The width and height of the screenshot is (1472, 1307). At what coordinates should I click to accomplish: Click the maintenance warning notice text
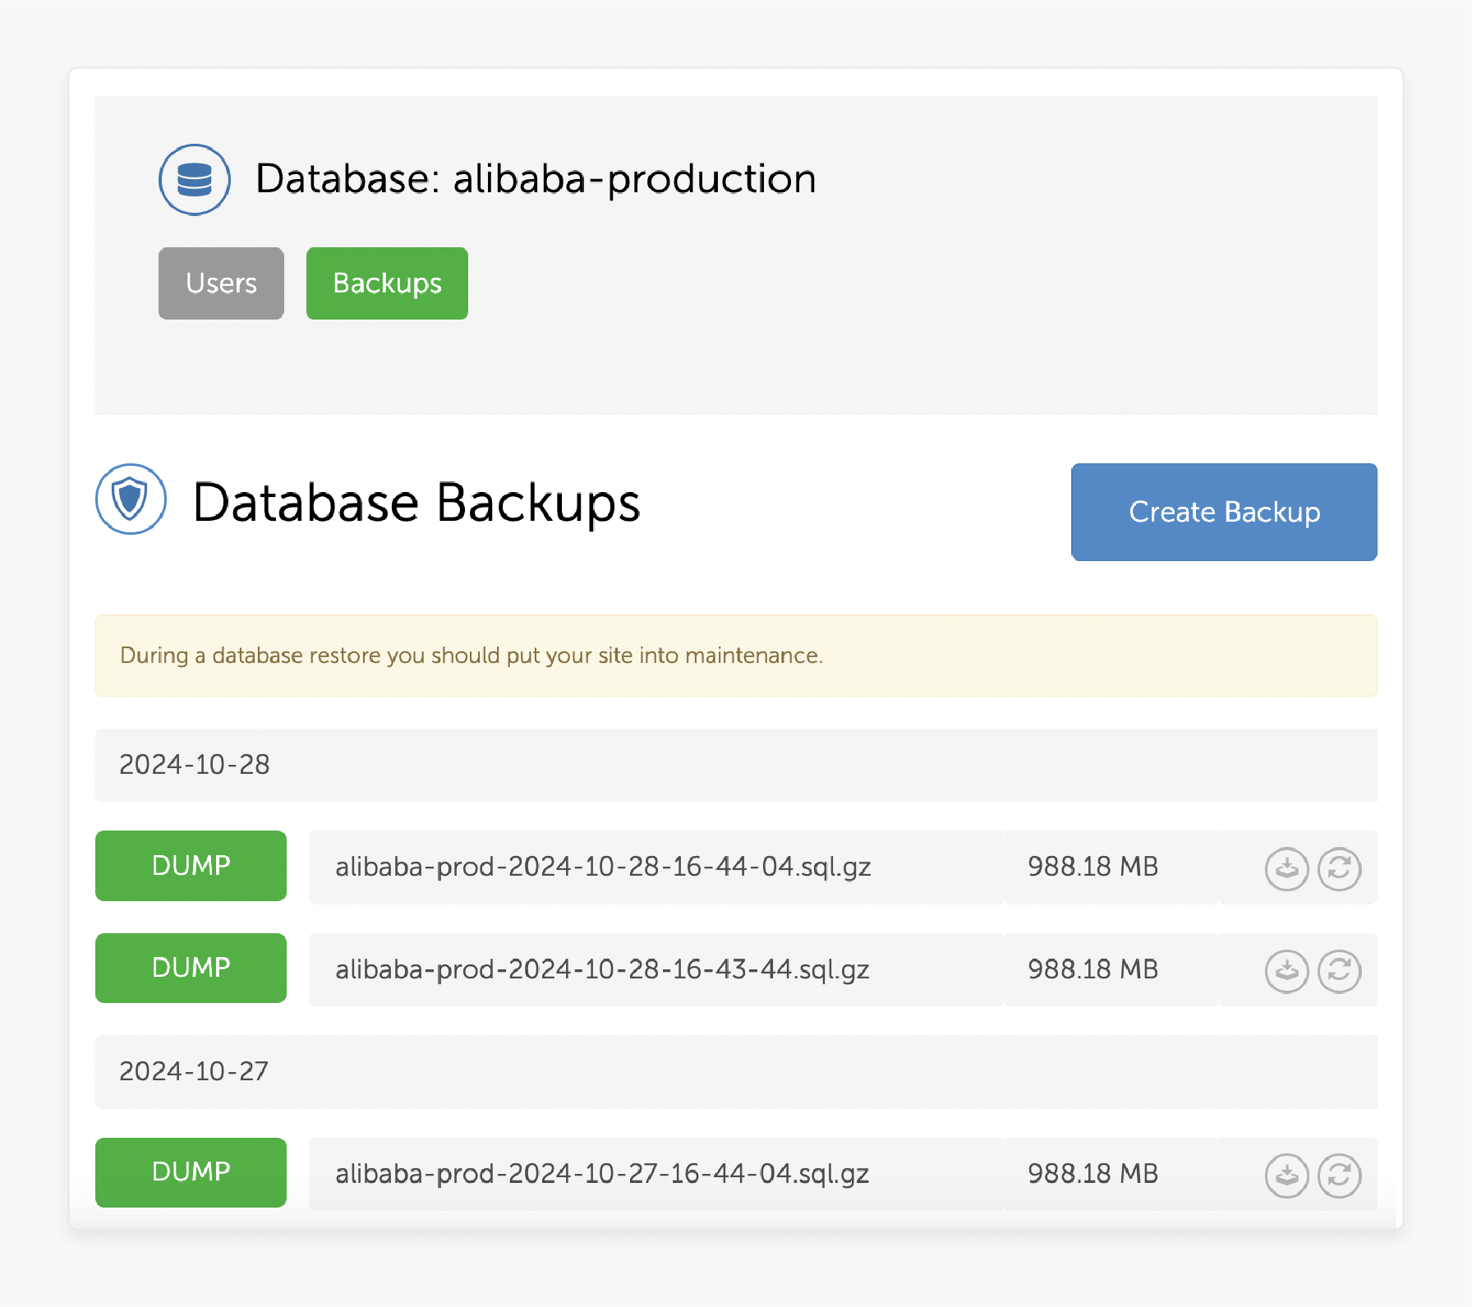[471, 656]
